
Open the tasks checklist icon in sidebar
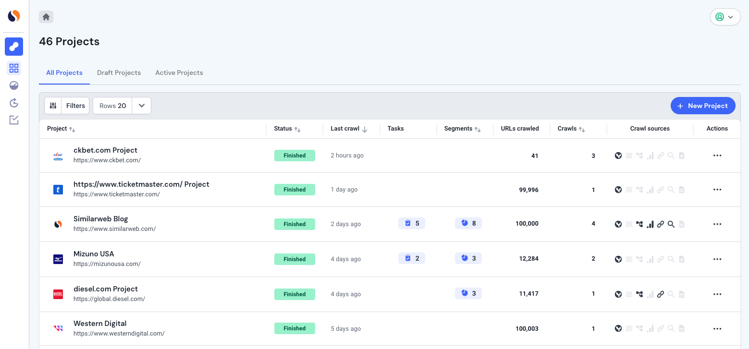click(x=14, y=120)
